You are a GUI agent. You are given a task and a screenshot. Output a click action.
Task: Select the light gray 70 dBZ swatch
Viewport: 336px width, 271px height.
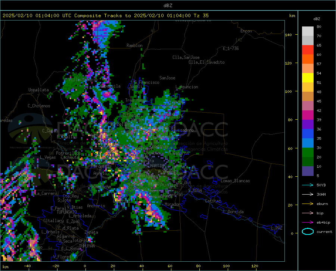(x=308, y=31)
